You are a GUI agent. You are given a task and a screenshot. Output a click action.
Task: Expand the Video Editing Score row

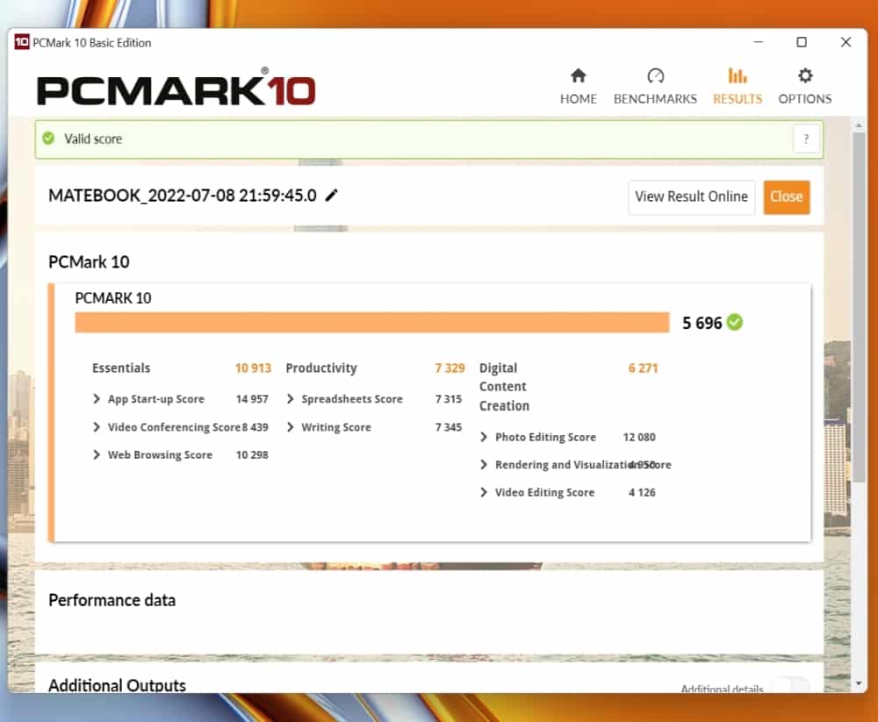[x=484, y=493]
